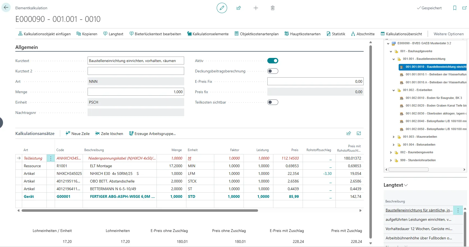Open the Weitere Optionen menu
Screen dimensions: 469x247
(448, 34)
